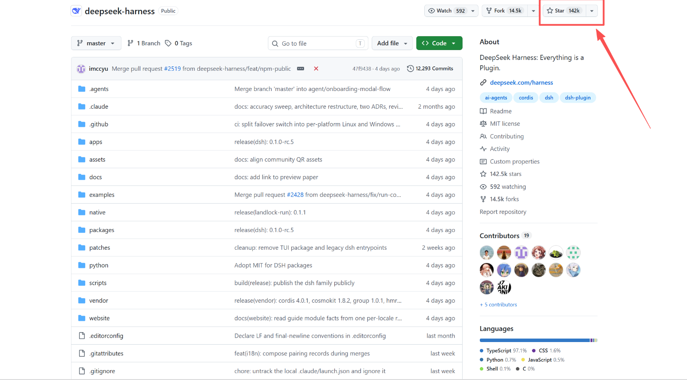View the 592 watching link
The image size is (687, 380).
pos(503,187)
